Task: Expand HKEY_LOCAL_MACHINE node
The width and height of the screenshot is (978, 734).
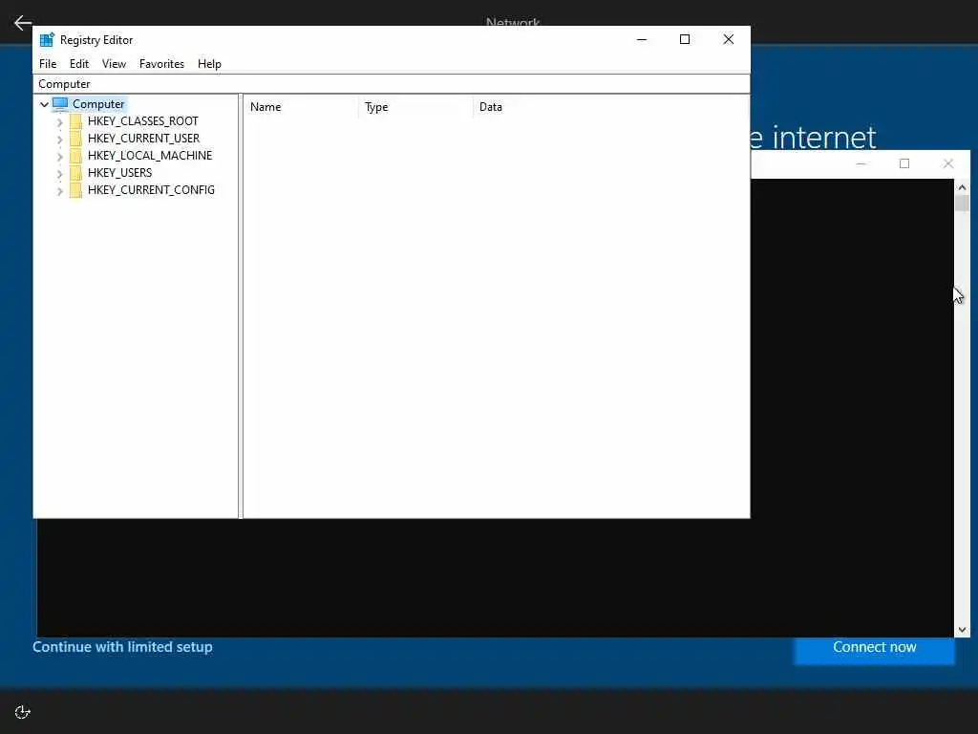Action: (x=60, y=157)
